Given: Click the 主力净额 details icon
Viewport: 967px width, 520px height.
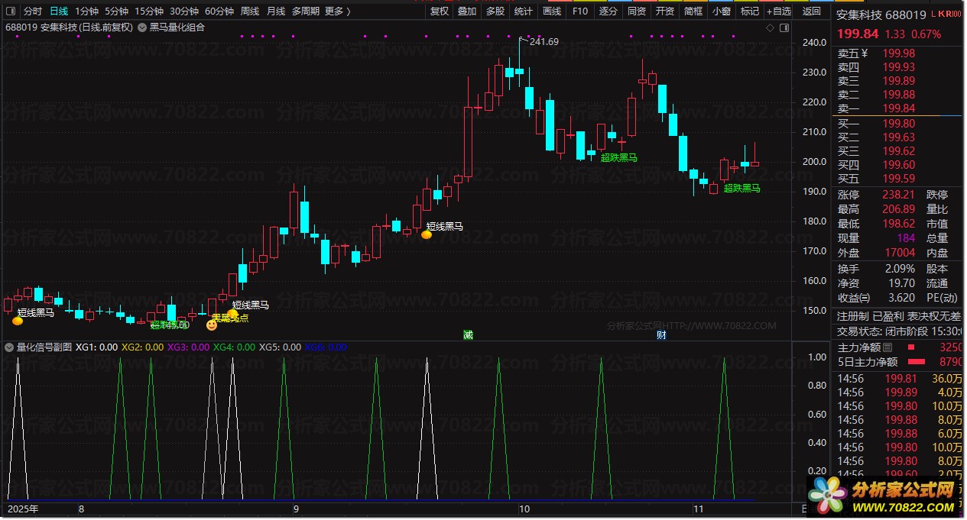Looking at the screenshot, I should (887, 347).
